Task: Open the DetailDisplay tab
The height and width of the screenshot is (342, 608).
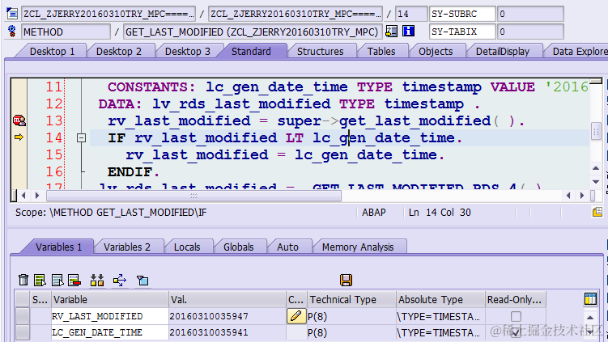Action: (503, 52)
